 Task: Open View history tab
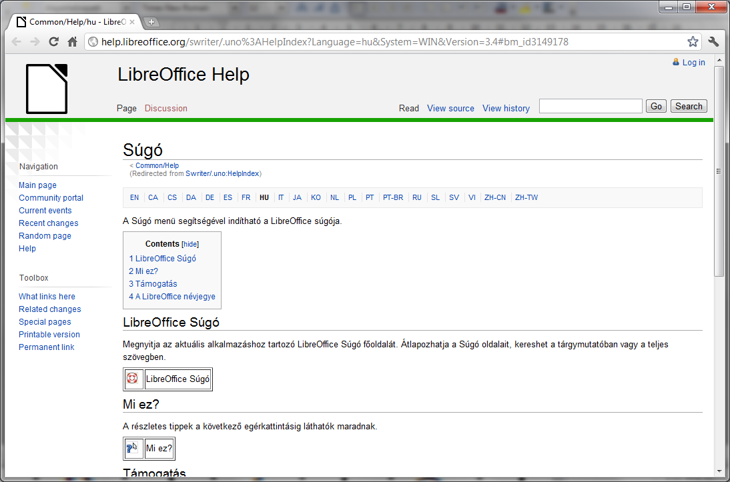[506, 108]
